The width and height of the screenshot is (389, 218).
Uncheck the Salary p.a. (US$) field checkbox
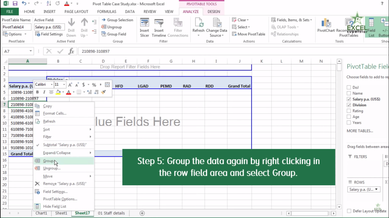(x=349, y=99)
